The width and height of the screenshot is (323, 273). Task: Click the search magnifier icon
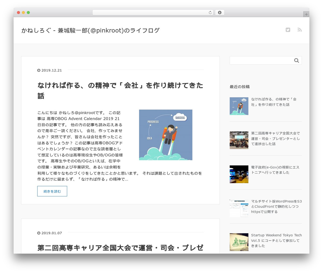click(x=297, y=60)
